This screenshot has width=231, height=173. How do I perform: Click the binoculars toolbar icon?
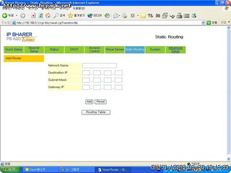158,16
